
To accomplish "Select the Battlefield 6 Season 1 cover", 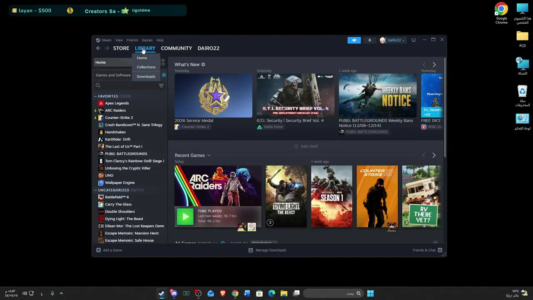I will tap(331, 196).
